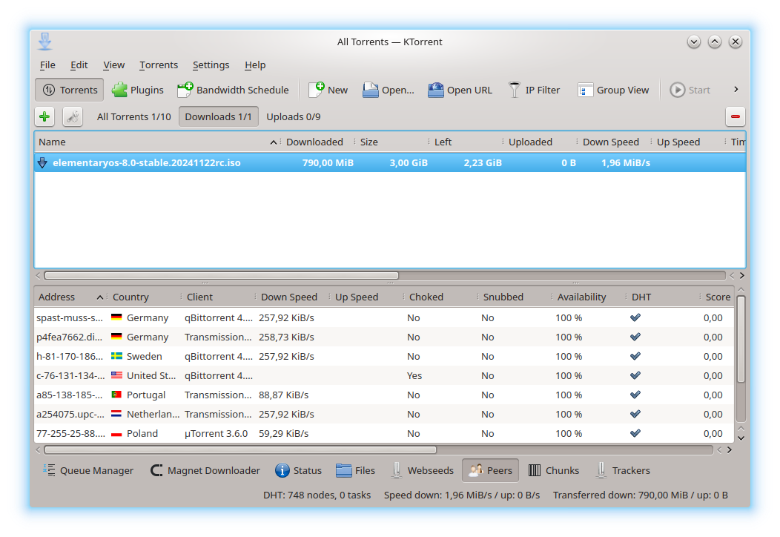Click DHT: 748 nodes status text
The width and height of the screenshot is (780, 537).
click(317, 495)
